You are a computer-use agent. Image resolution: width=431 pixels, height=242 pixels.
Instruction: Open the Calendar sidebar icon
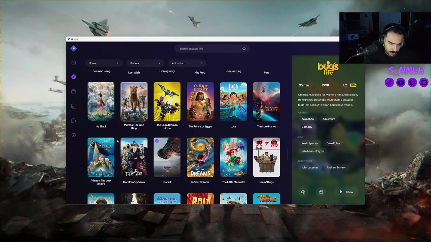73,106
